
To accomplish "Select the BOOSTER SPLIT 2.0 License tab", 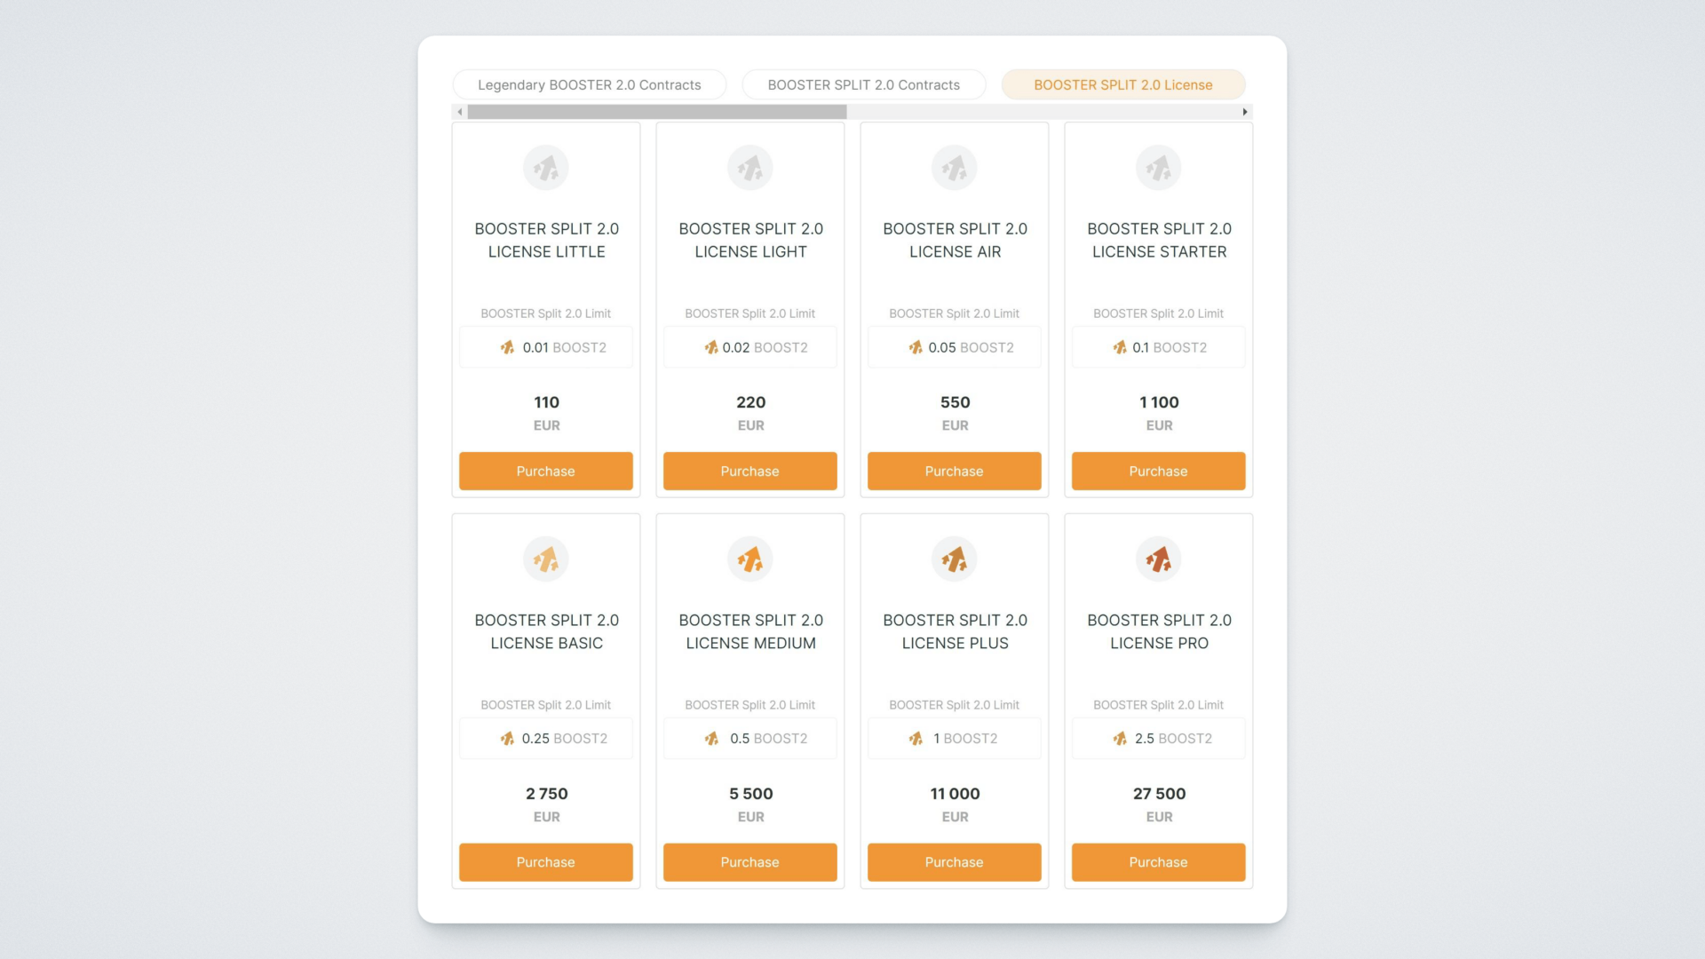I will pos(1122,85).
